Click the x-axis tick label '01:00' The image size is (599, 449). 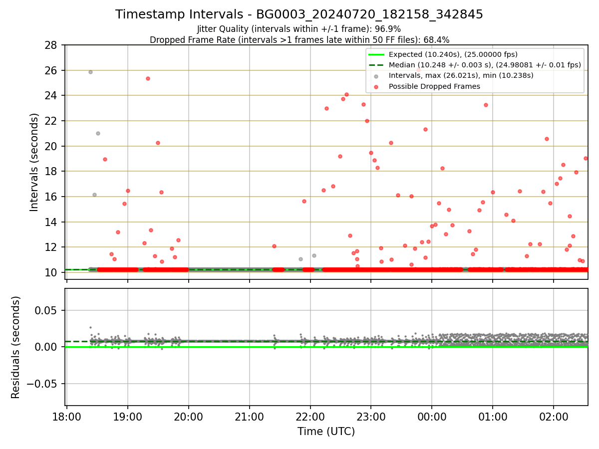tap(493, 417)
